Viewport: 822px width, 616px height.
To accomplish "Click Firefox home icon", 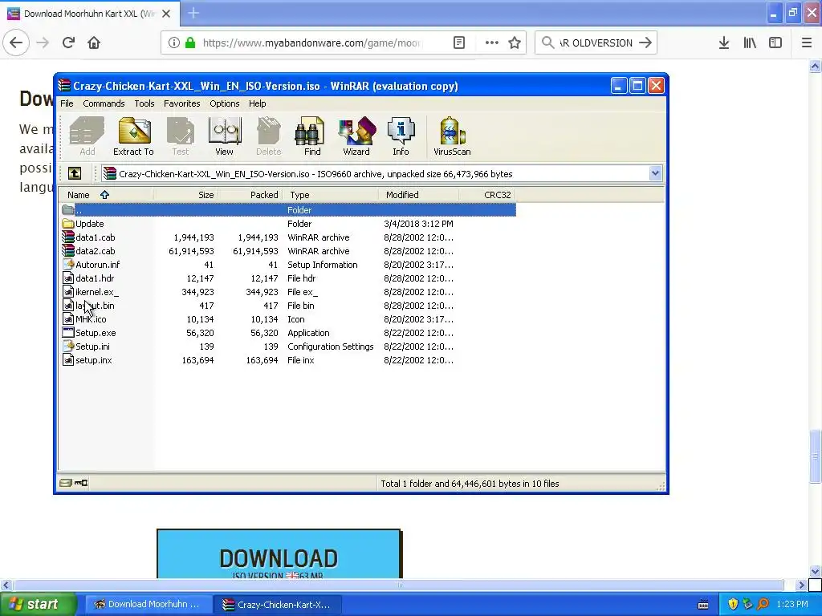I will (x=94, y=43).
